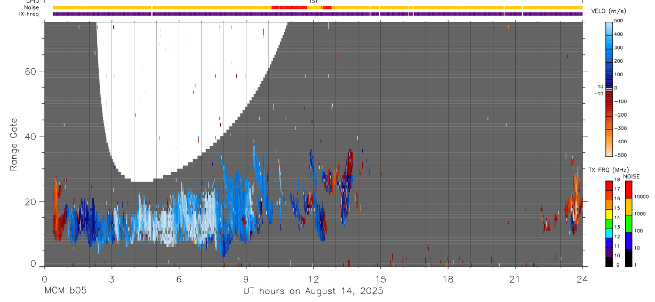Click the cyan swatch in TX FRQ legend
Screen dimensions: 655x302
click(x=609, y=233)
